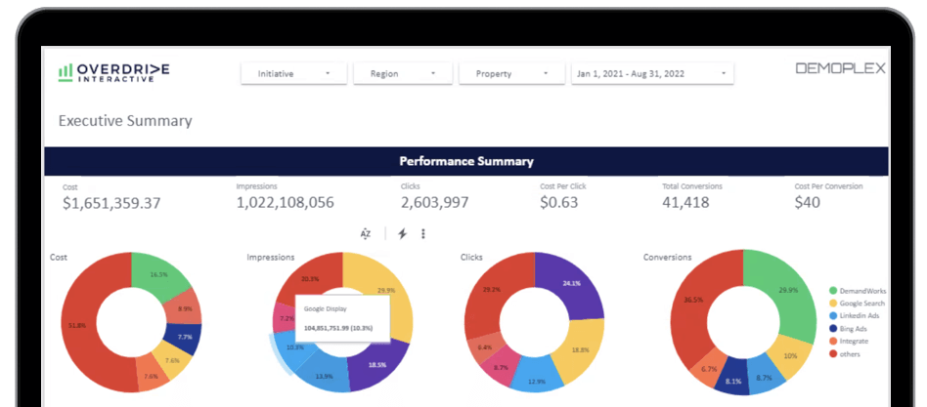Click the 10% yellow slice in Conversions chart

[790, 355]
